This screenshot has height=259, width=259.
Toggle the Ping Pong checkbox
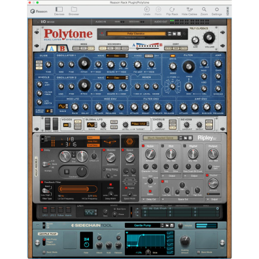coord(104,169)
